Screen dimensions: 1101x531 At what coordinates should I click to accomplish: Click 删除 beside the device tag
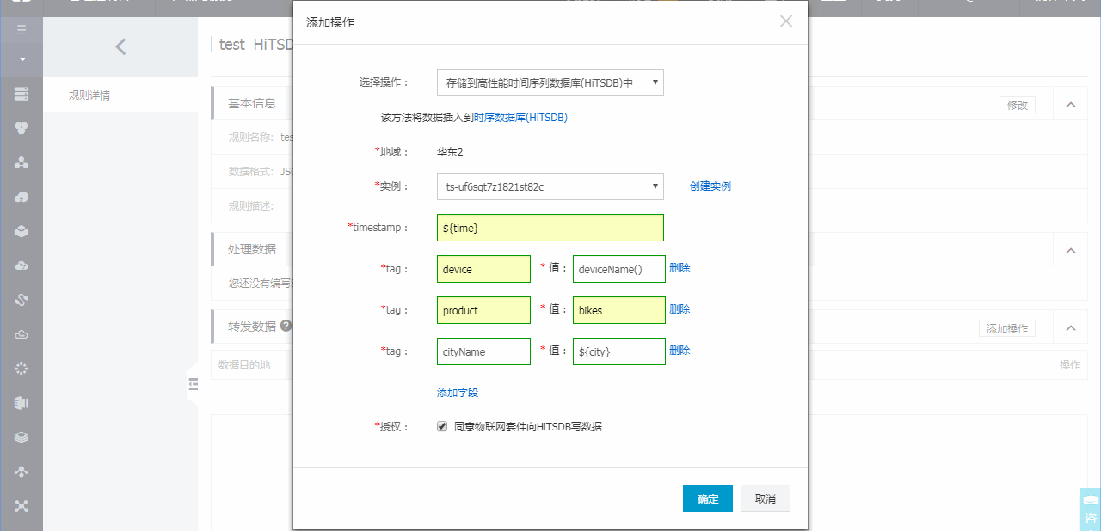pos(680,268)
